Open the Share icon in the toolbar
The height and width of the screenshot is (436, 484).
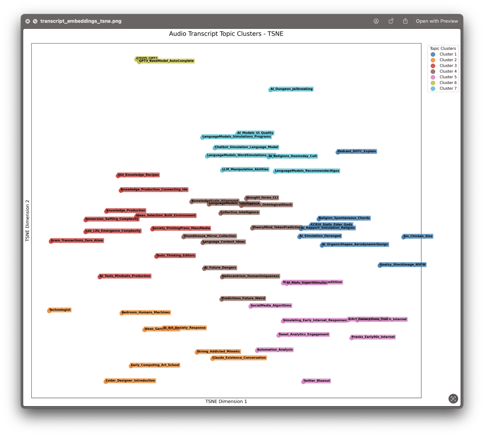(x=405, y=21)
